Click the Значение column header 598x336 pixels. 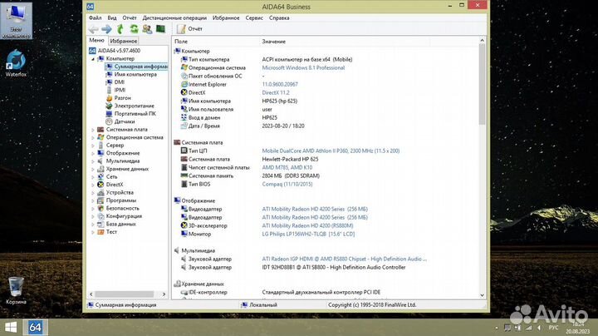(274, 42)
